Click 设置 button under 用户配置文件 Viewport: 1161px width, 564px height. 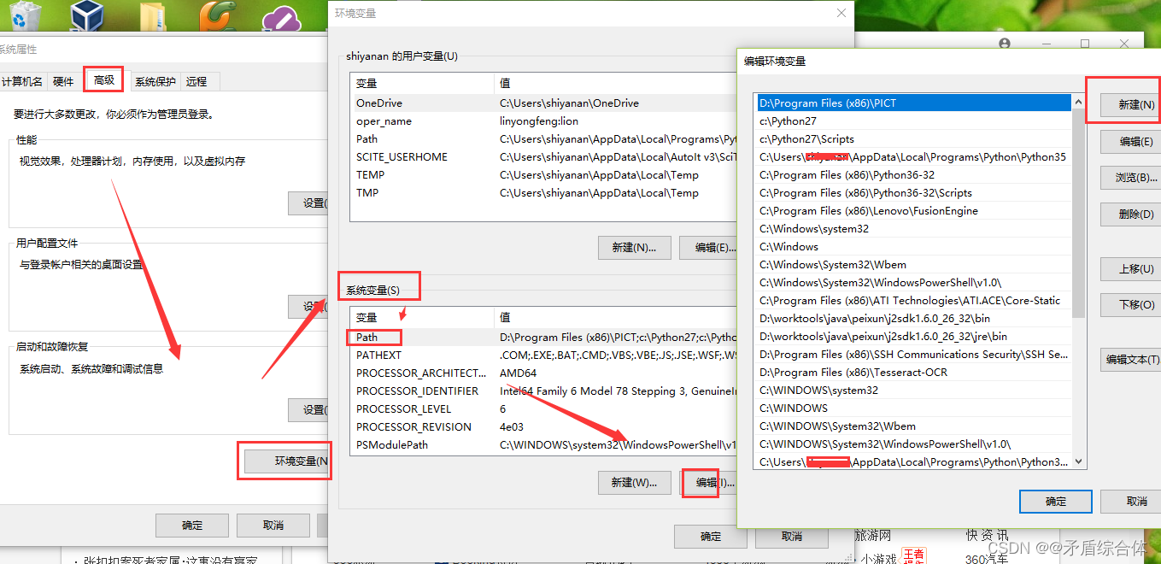tap(309, 307)
